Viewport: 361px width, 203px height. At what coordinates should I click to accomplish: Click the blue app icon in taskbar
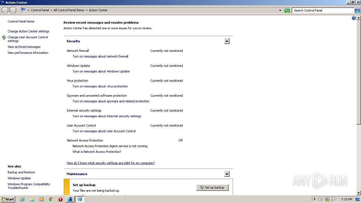coord(70,199)
